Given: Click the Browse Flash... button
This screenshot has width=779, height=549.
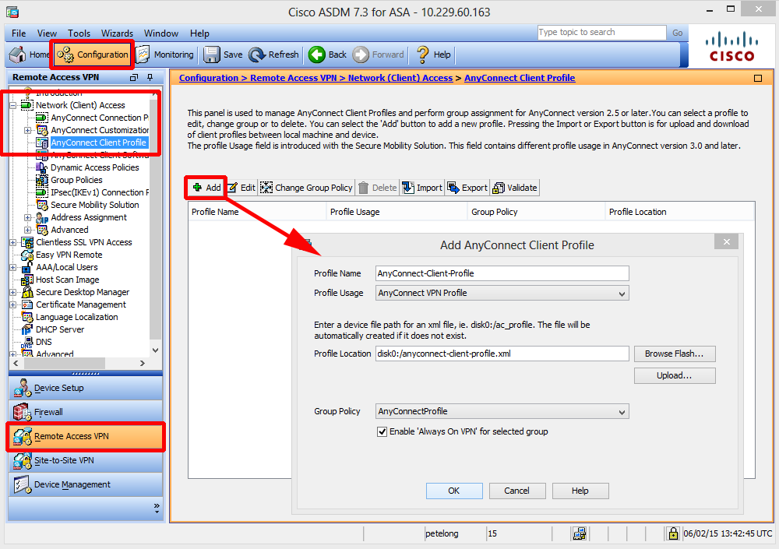Looking at the screenshot, I should point(675,354).
